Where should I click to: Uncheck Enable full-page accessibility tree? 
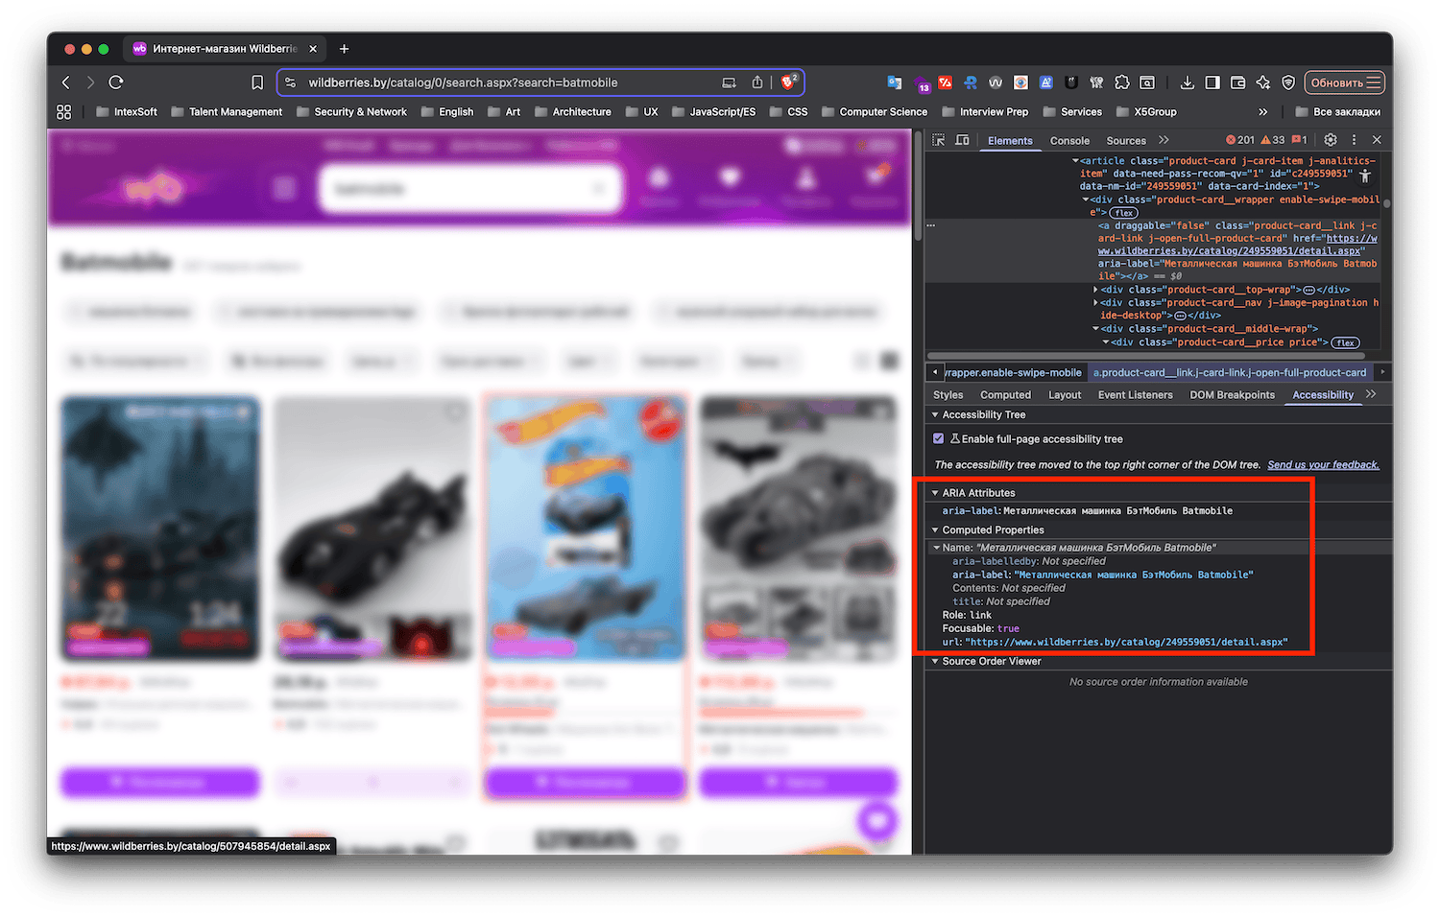pos(939,439)
